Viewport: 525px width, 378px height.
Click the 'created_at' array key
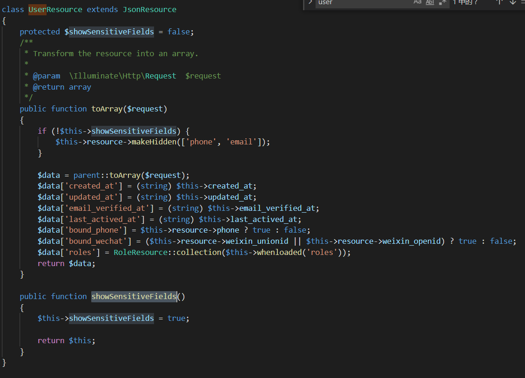[x=91, y=186]
